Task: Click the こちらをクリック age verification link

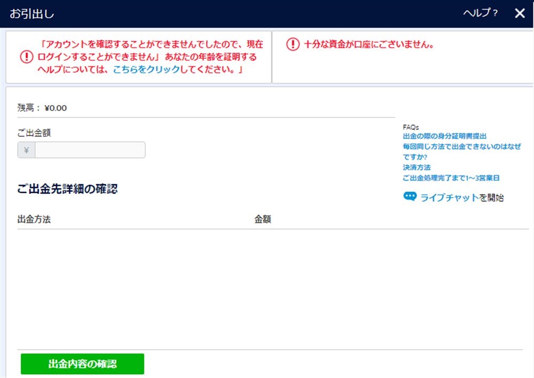Action: (146, 69)
